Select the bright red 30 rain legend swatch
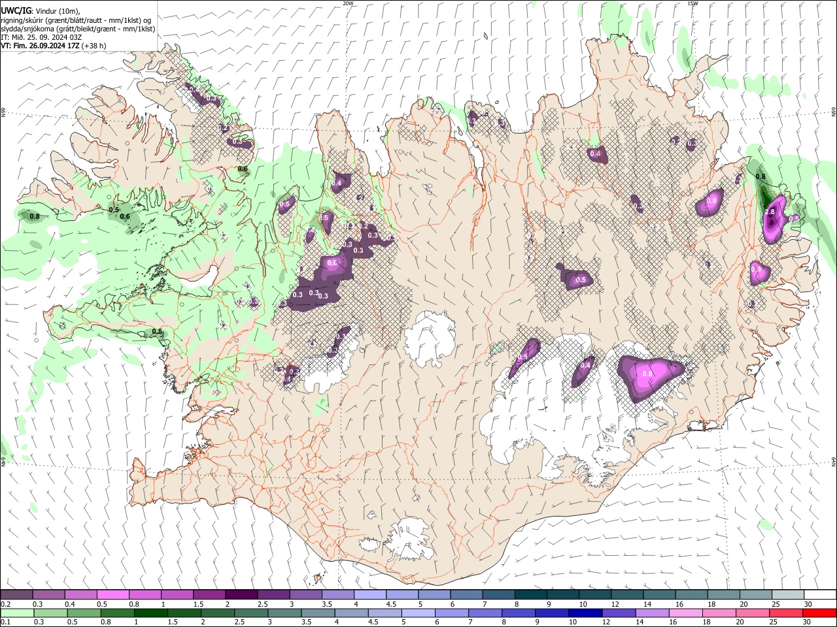Screen dimensions: 837x627 [819, 613]
